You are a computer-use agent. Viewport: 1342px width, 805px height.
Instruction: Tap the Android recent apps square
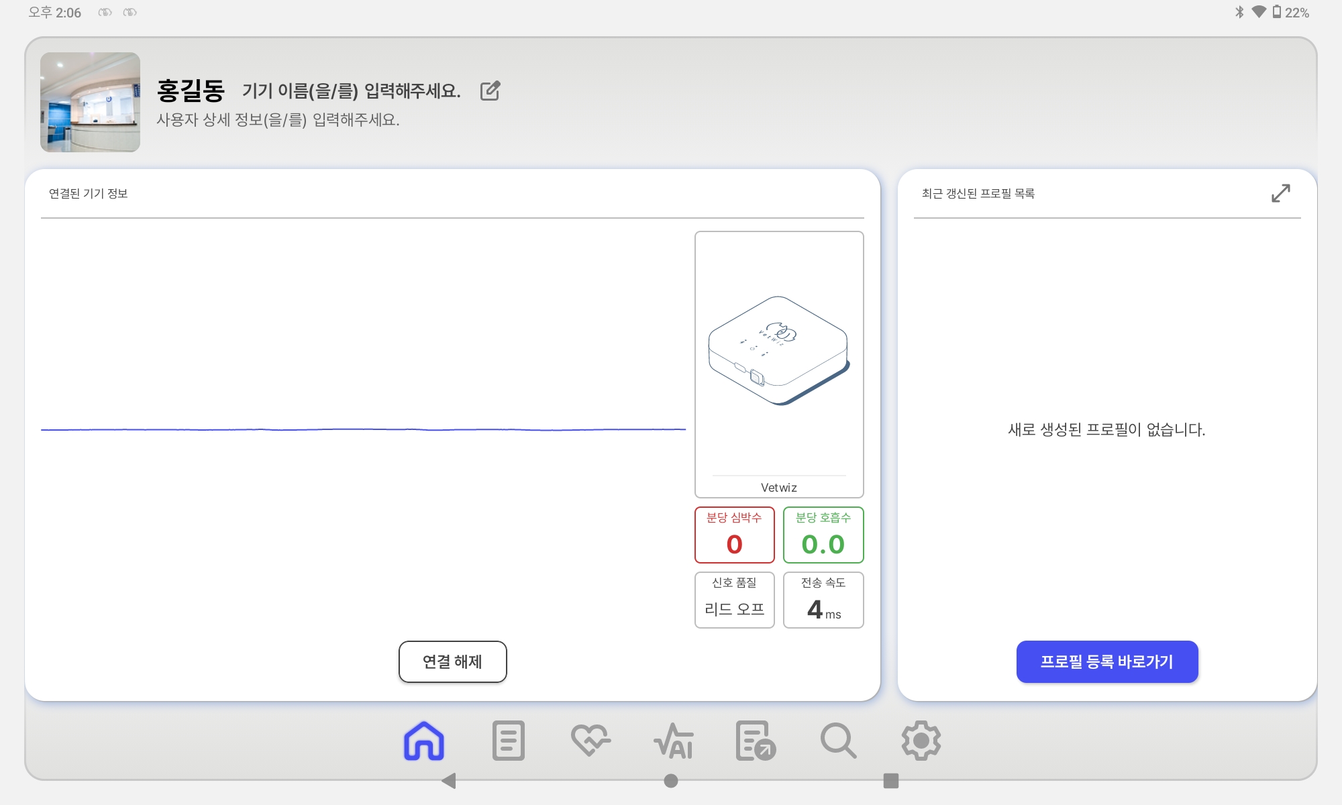click(x=891, y=781)
